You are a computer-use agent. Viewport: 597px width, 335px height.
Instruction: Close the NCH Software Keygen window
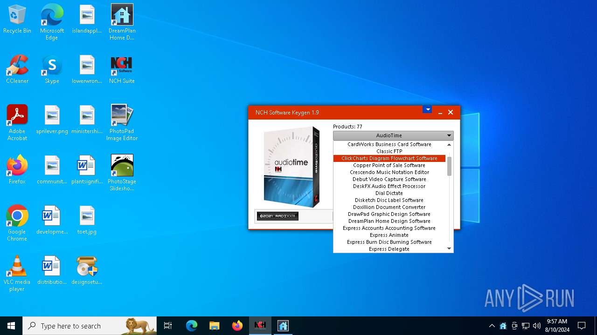point(451,113)
